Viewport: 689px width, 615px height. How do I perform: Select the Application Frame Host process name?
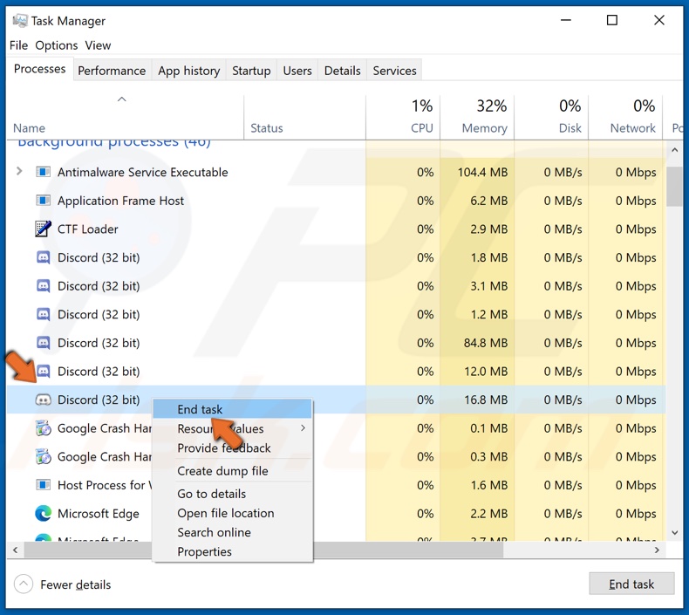[121, 201]
